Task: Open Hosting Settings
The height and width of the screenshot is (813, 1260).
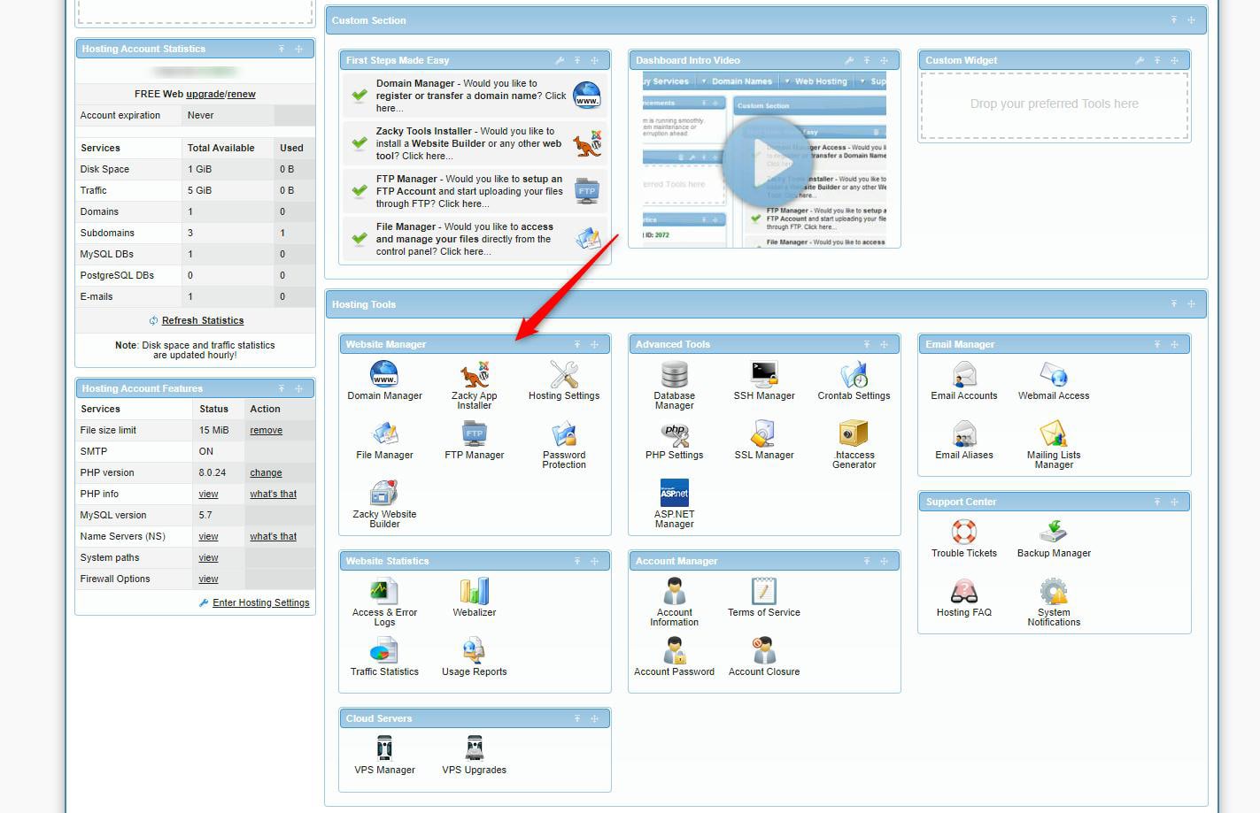Action: (563, 380)
